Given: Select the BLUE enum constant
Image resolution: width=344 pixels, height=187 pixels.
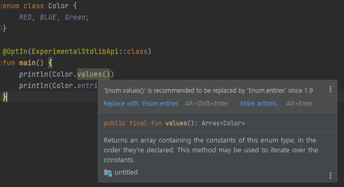Looking at the screenshot, I should [48, 17].
